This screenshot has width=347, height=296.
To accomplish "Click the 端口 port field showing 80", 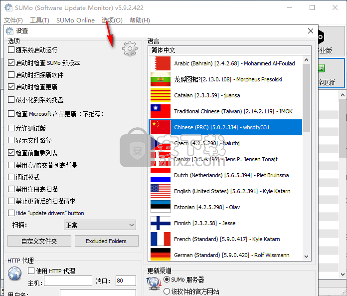I will (126, 281).
